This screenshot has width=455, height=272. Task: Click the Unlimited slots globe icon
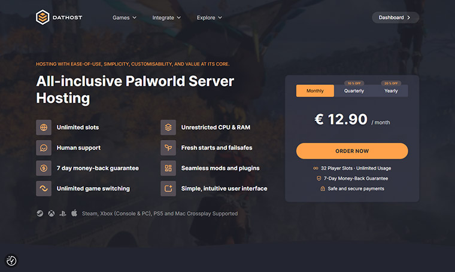[44, 127]
